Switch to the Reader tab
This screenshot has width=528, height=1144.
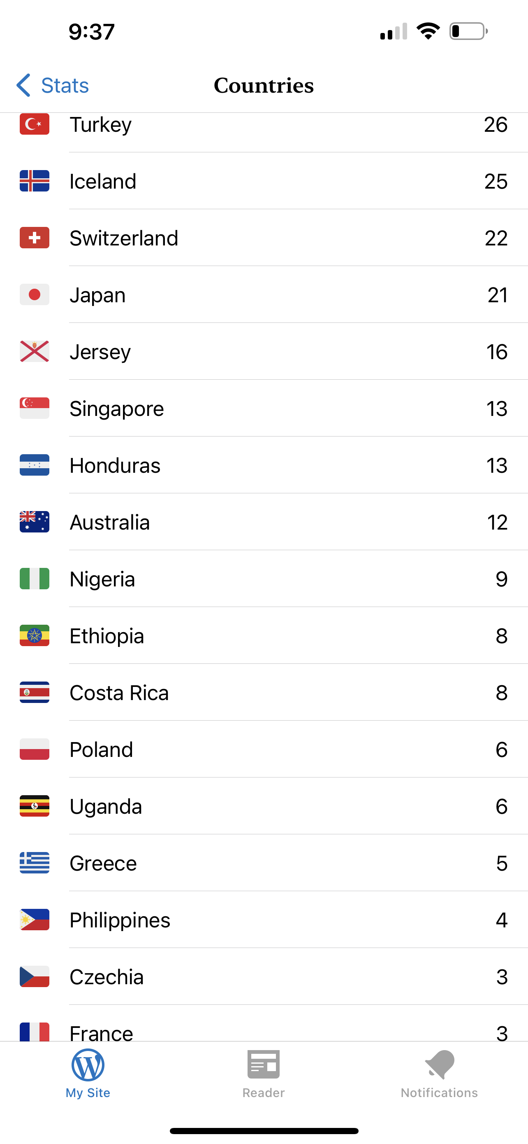pos(263,1073)
